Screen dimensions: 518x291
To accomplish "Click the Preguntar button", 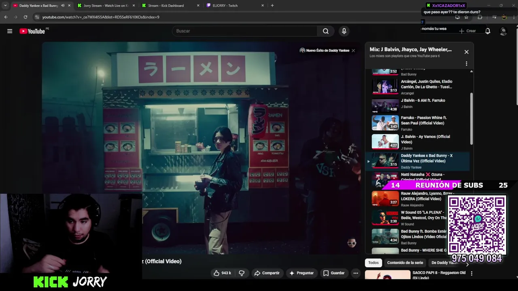I will (x=301, y=273).
